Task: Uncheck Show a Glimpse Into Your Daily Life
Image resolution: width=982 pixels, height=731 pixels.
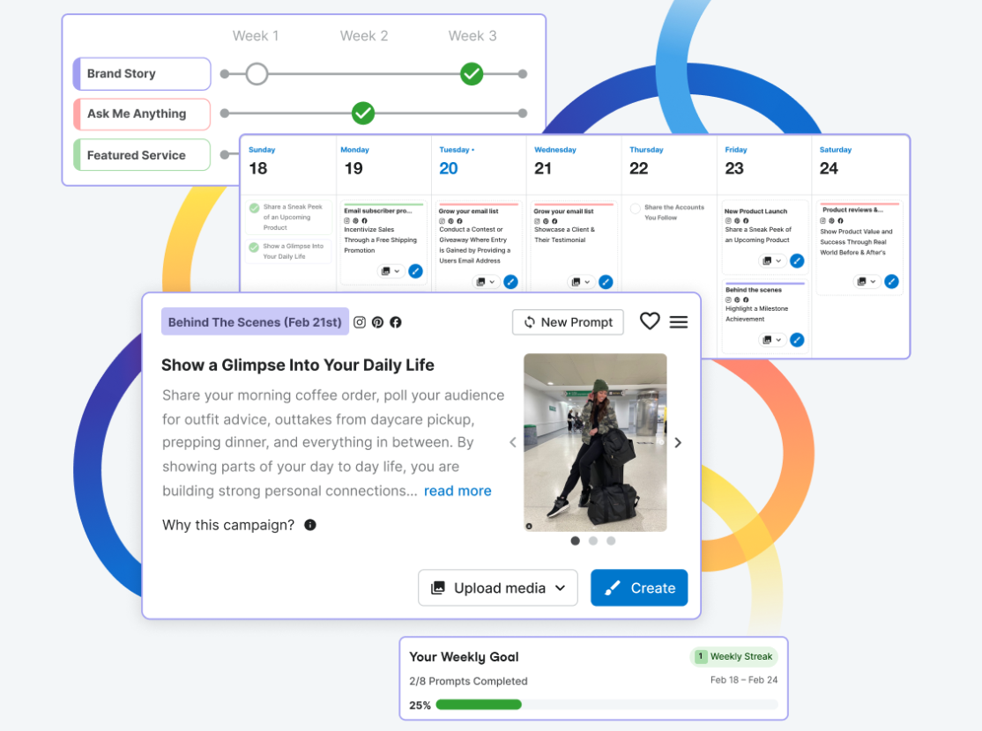Action: pos(254,247)
